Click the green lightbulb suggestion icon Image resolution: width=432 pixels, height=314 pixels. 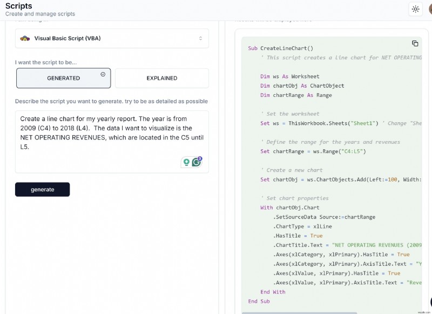click(x=186, y=162)
